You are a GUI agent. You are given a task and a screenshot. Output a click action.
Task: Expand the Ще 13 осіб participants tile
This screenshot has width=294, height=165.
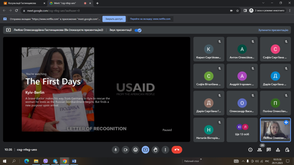[242, 130]
